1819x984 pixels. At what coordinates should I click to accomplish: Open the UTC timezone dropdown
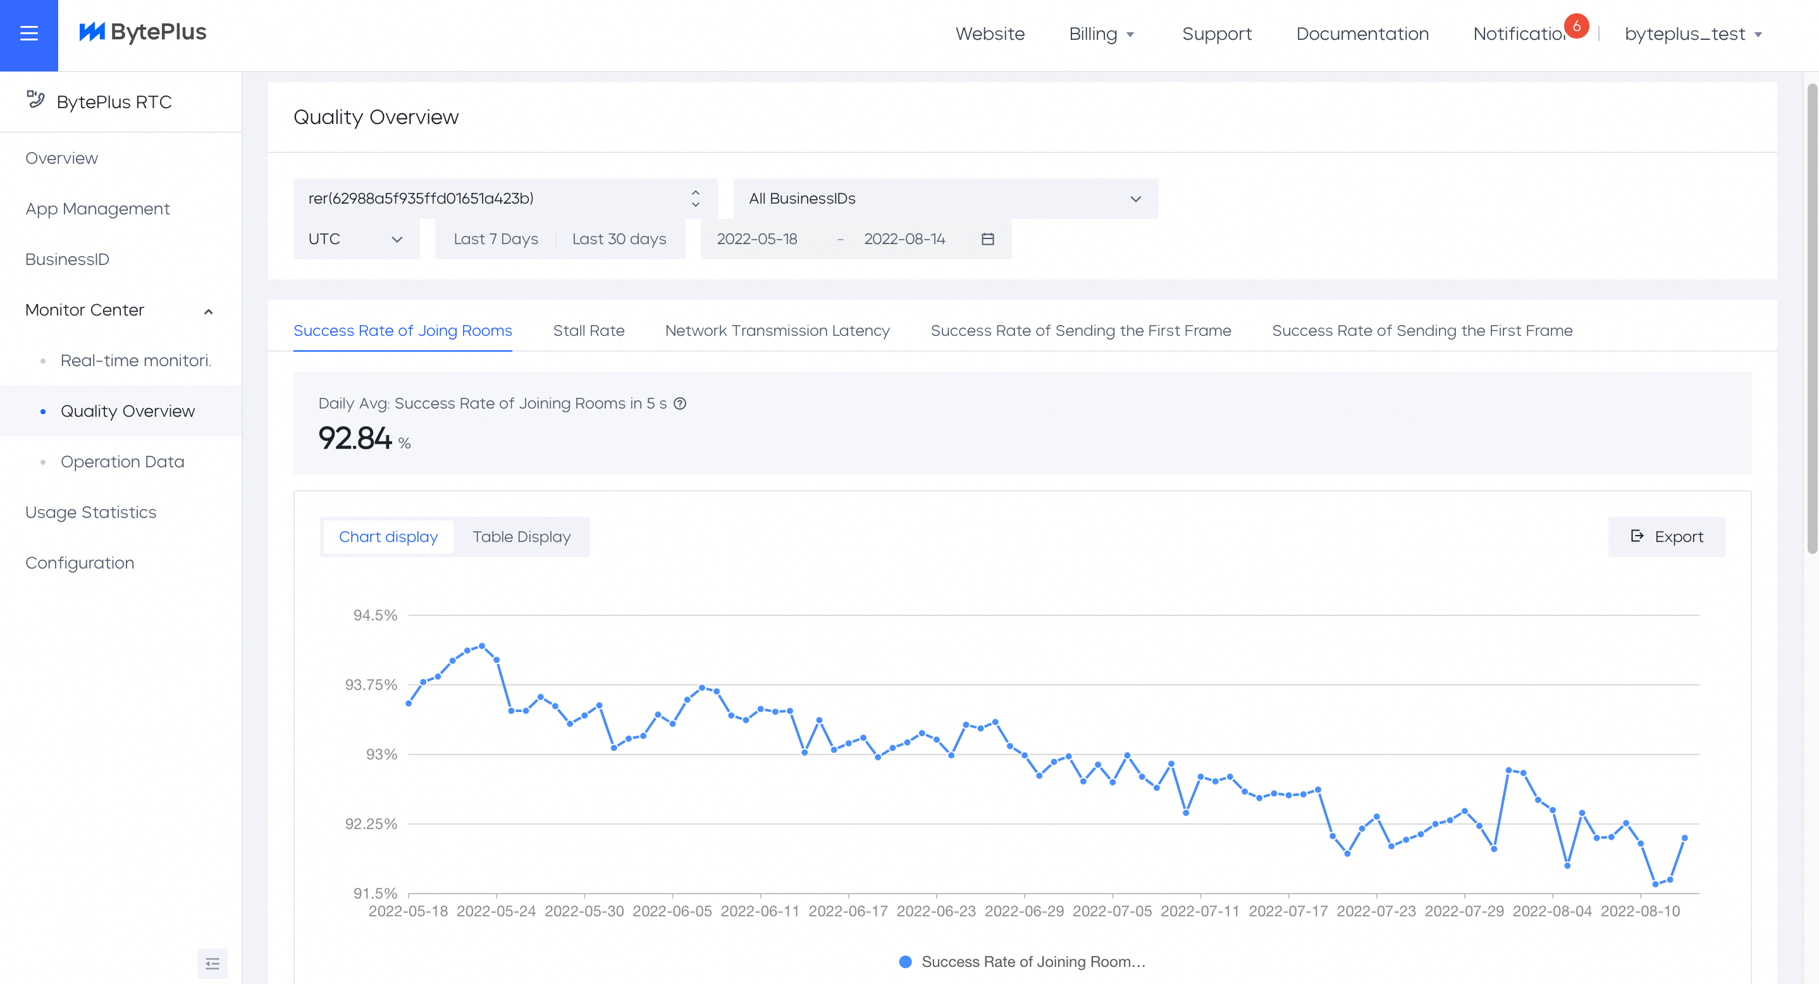coord(355,238)
